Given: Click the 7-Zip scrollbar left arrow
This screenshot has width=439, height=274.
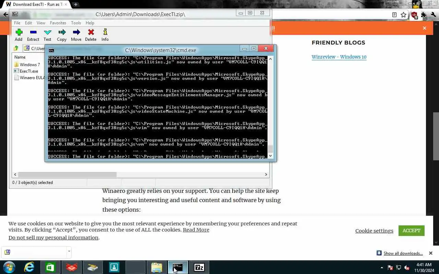Looking at the screenshot, I should click(x=15, y=174).
